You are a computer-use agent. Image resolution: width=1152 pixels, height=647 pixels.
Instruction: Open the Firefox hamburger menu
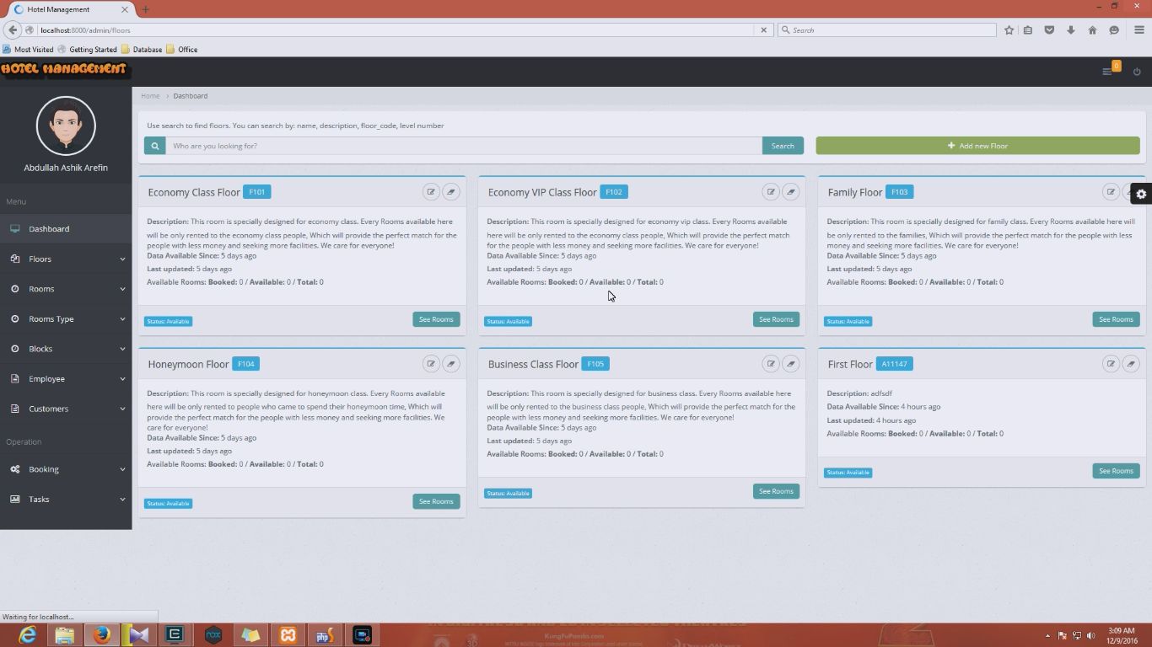click(x=1139, y=30)
